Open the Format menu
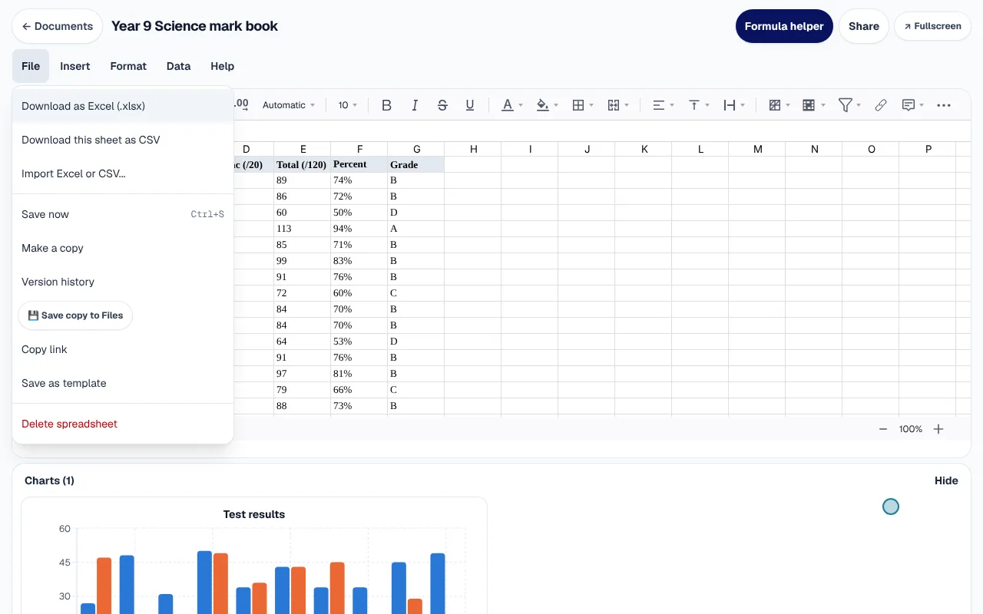 coord(128,66)
